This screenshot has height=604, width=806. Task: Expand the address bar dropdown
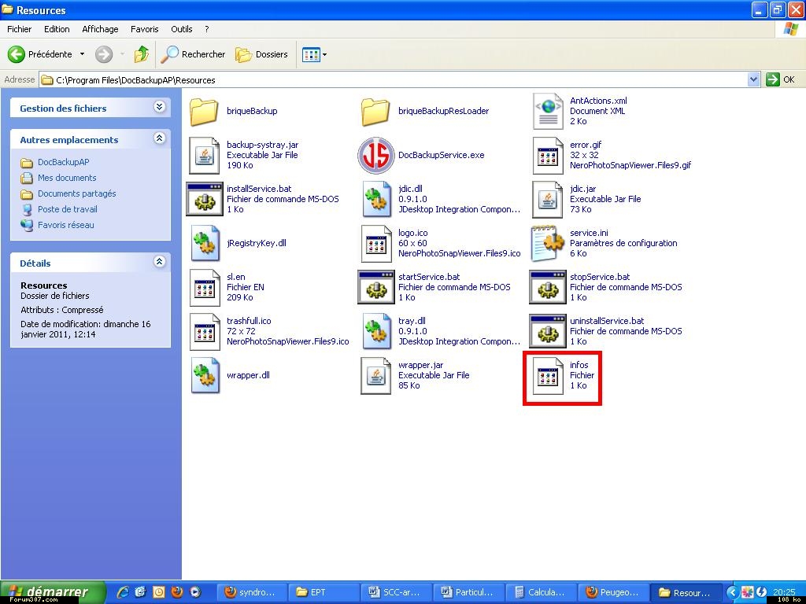[753, 79]
